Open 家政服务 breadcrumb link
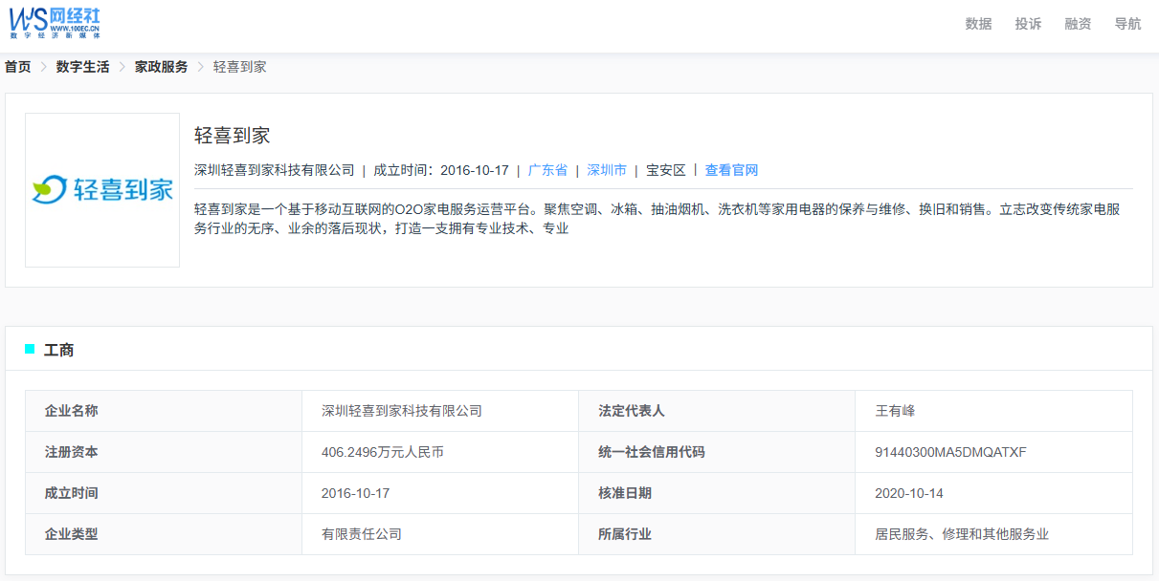The height and width of the screenshot is (581, 1159). (x=161, y=67)
